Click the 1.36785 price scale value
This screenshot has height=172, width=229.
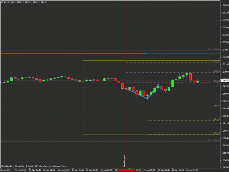pyautogui.click(x=225, y=86)
